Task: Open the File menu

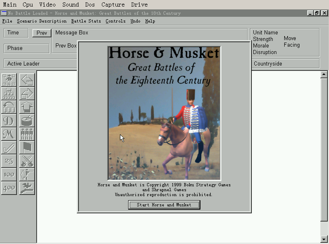Action: pyautogui.click(x=7, y=21)
